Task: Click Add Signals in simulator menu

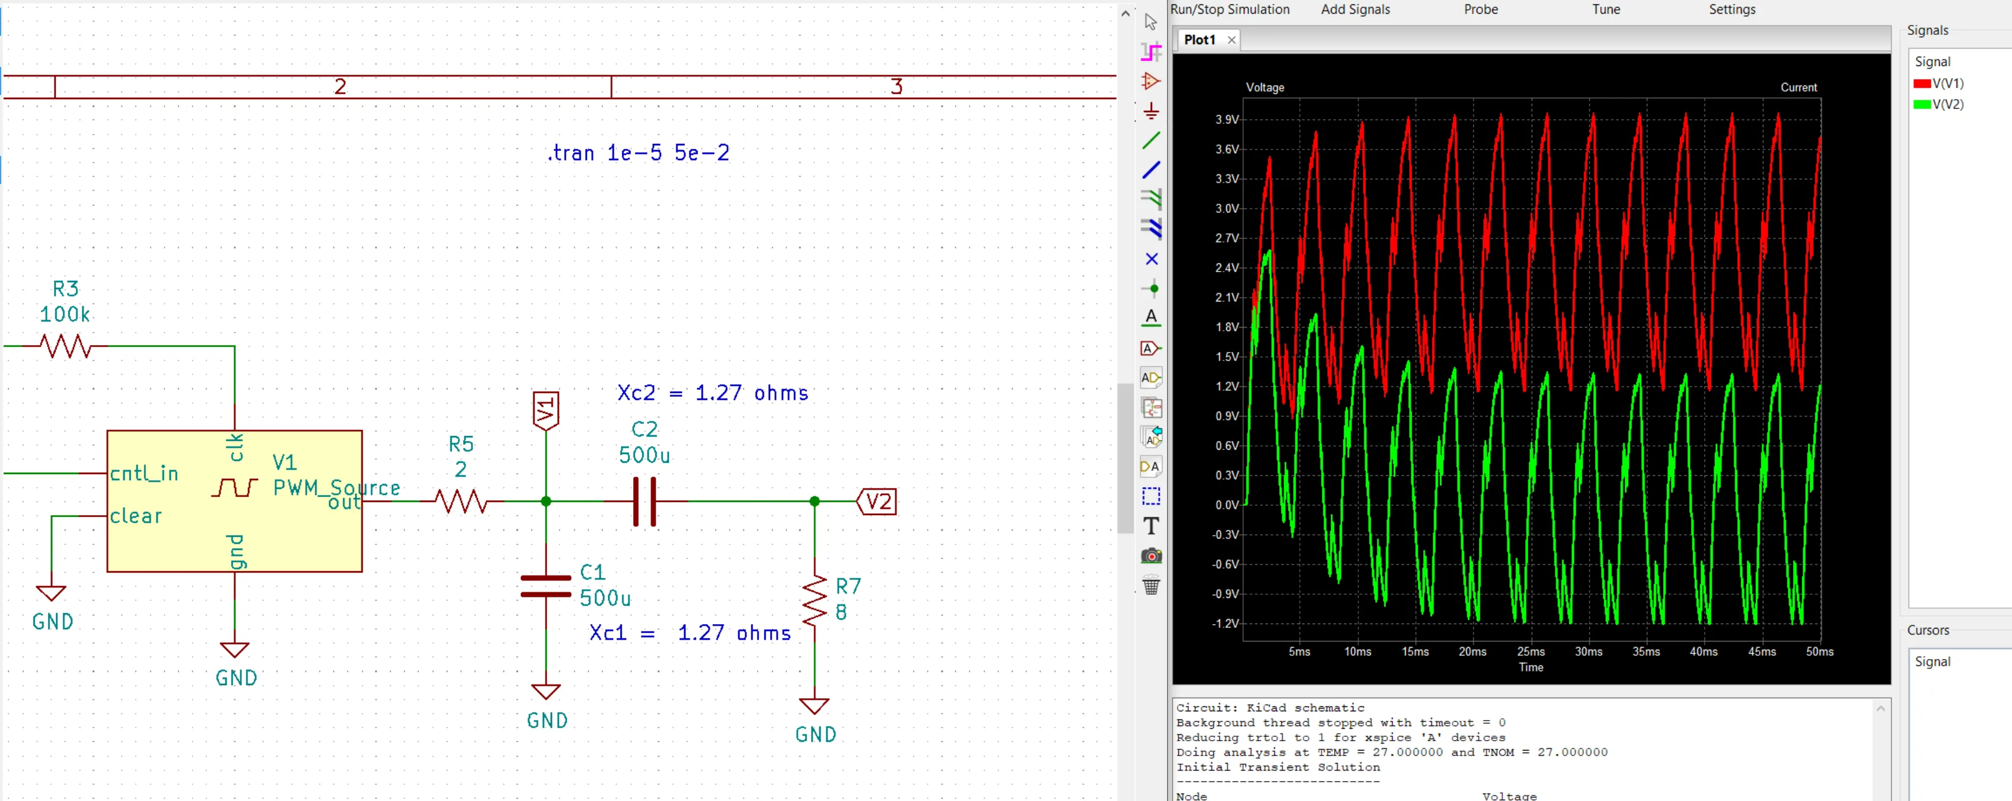Action: (1355, 9)
